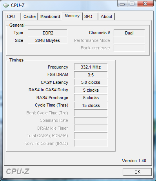Click the CAS# Latency value field
Image resolution: width=156 pixels, height=181 pixels.
(91, 82)
